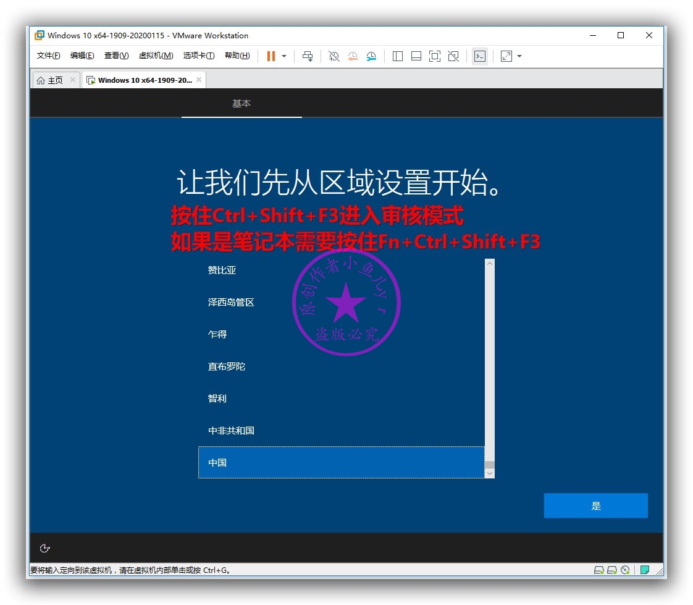Screen dimensions: 693x605
Task: Open the 虚拟机(M) menu
Action: [156, 55]
